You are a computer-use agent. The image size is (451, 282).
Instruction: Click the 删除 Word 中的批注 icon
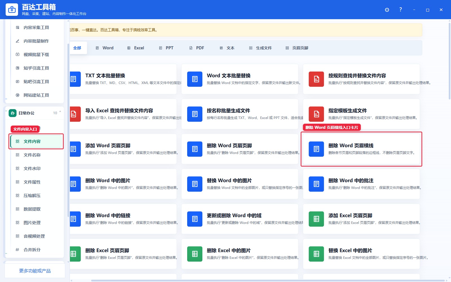(x=316, y=184)
